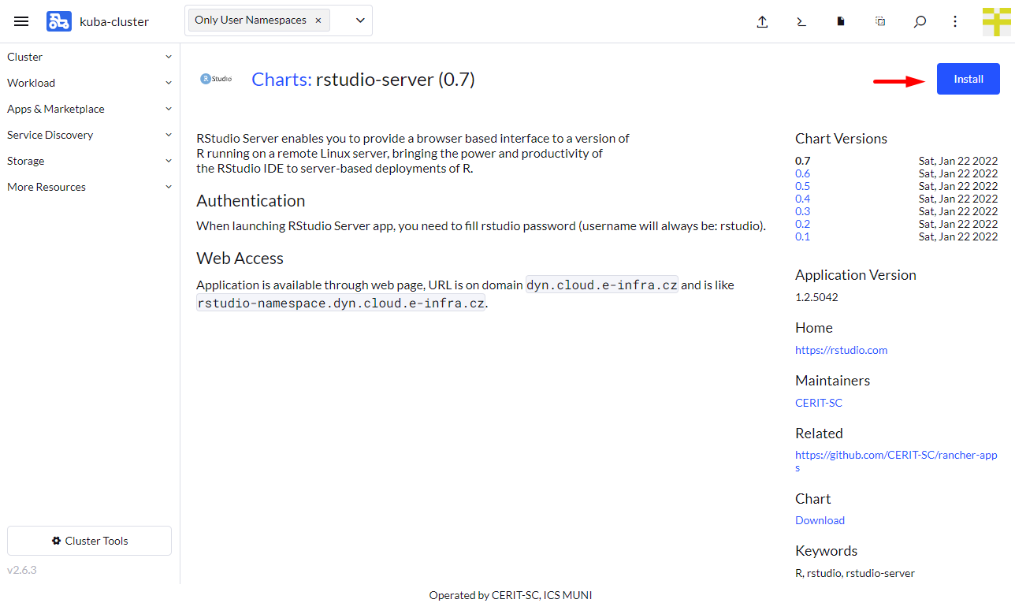
Task: Open the Storage sidebar menu item
Action: pos(90,161)
